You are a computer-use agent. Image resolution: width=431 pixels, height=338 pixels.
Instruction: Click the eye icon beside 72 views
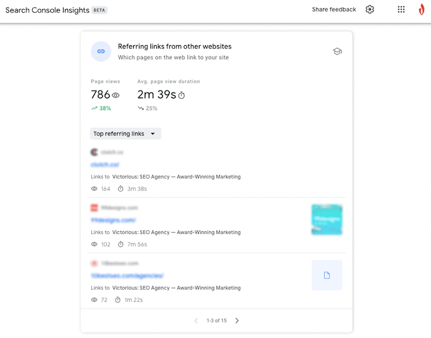[95, 299]
